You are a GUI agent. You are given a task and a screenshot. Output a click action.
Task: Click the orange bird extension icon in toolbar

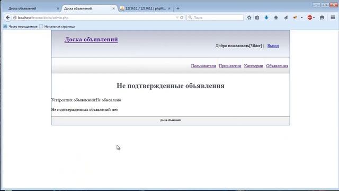(x=295, y=18)
